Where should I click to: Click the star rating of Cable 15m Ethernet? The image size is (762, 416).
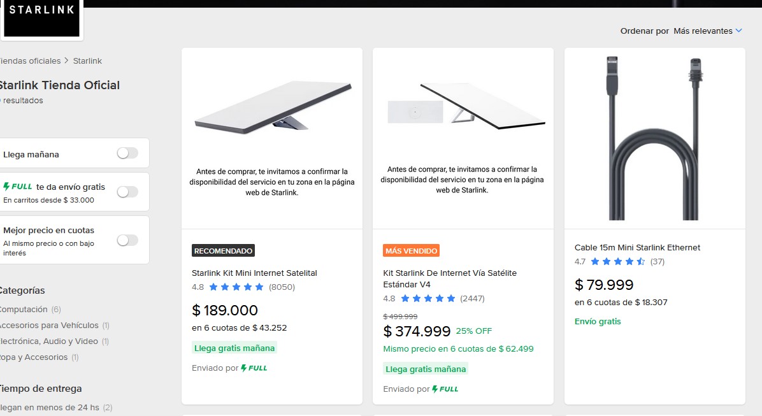[x=617, y=262]
